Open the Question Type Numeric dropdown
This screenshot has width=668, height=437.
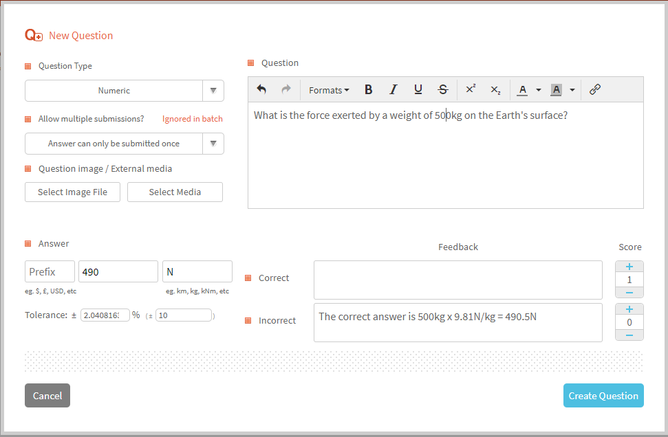coord(114,91)
